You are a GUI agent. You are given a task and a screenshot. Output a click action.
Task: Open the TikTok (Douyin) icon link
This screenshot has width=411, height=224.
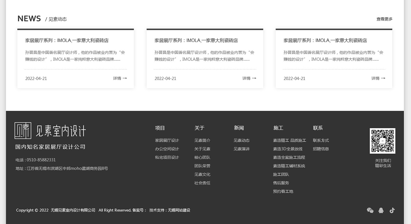392,210
